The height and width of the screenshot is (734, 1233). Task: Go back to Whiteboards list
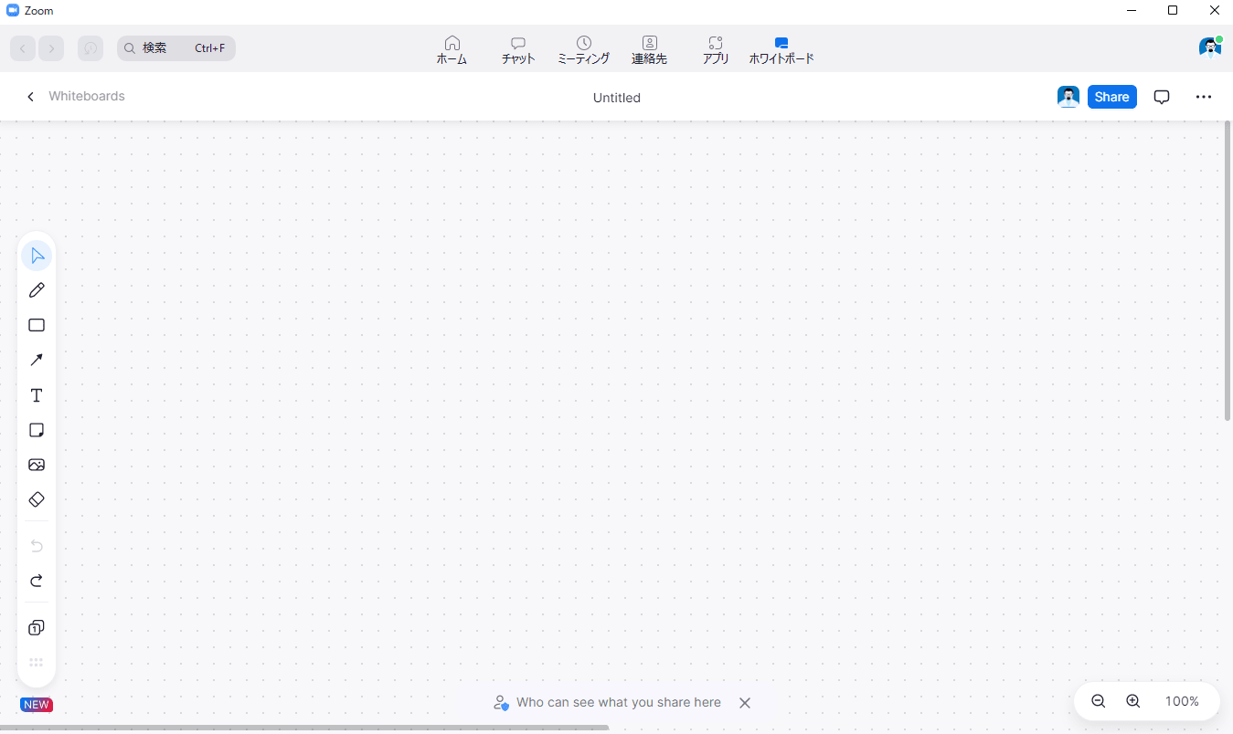[87, 96]
